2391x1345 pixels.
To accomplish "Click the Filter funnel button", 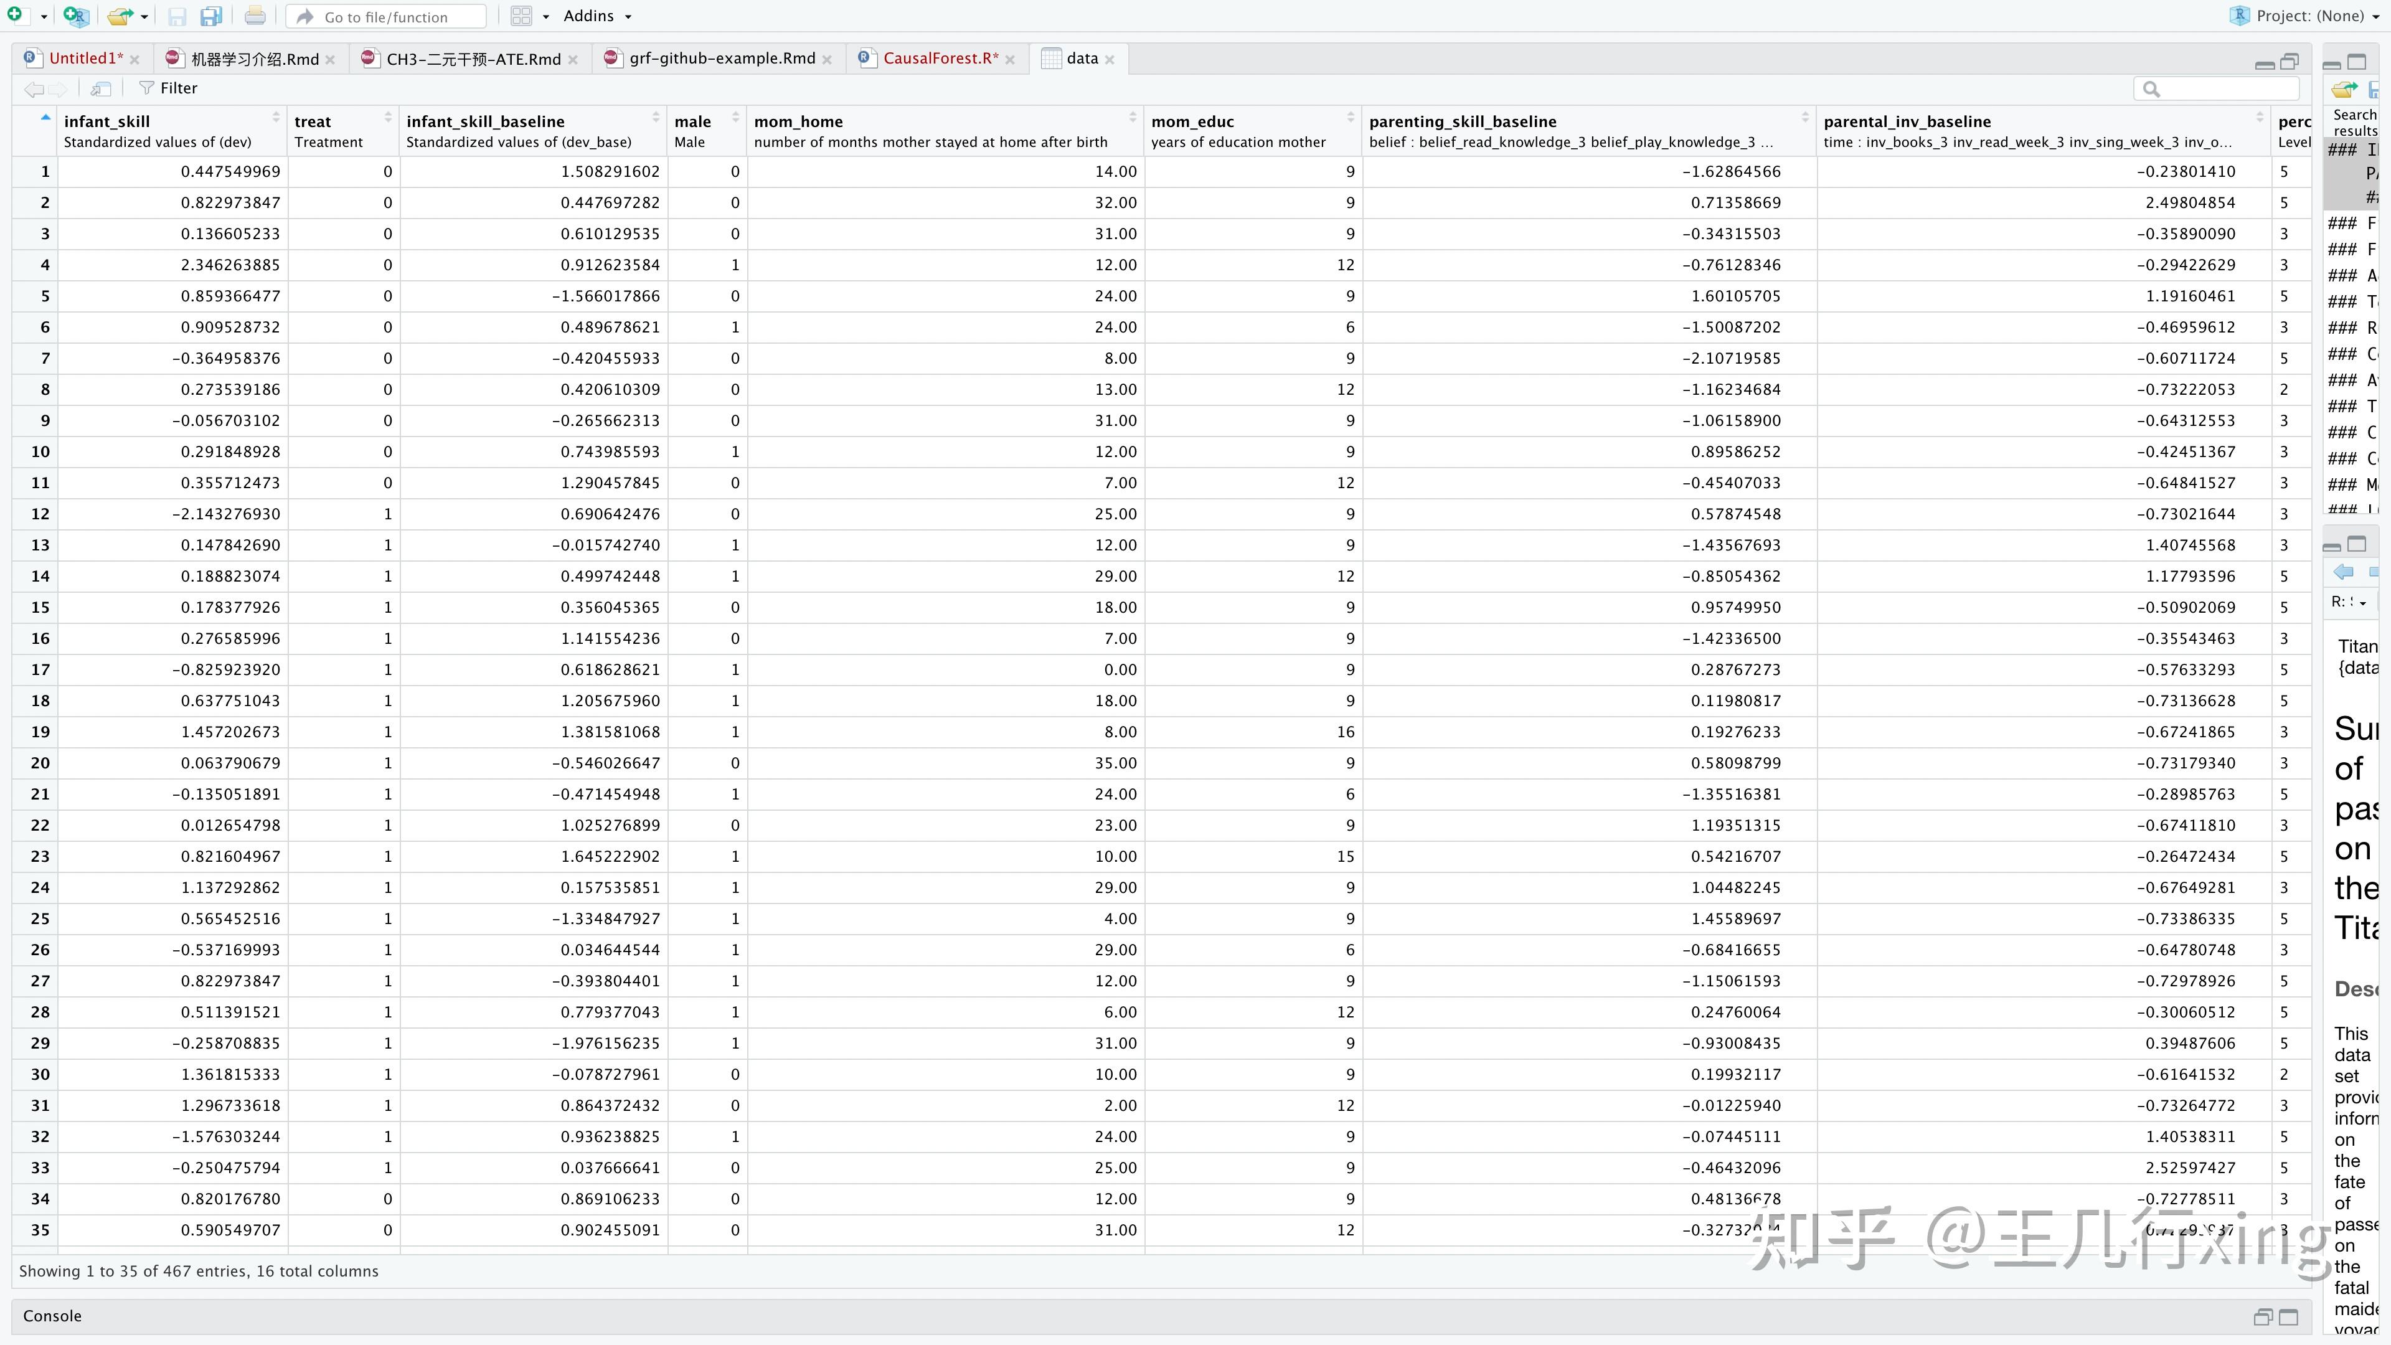I will pos(168,88).
